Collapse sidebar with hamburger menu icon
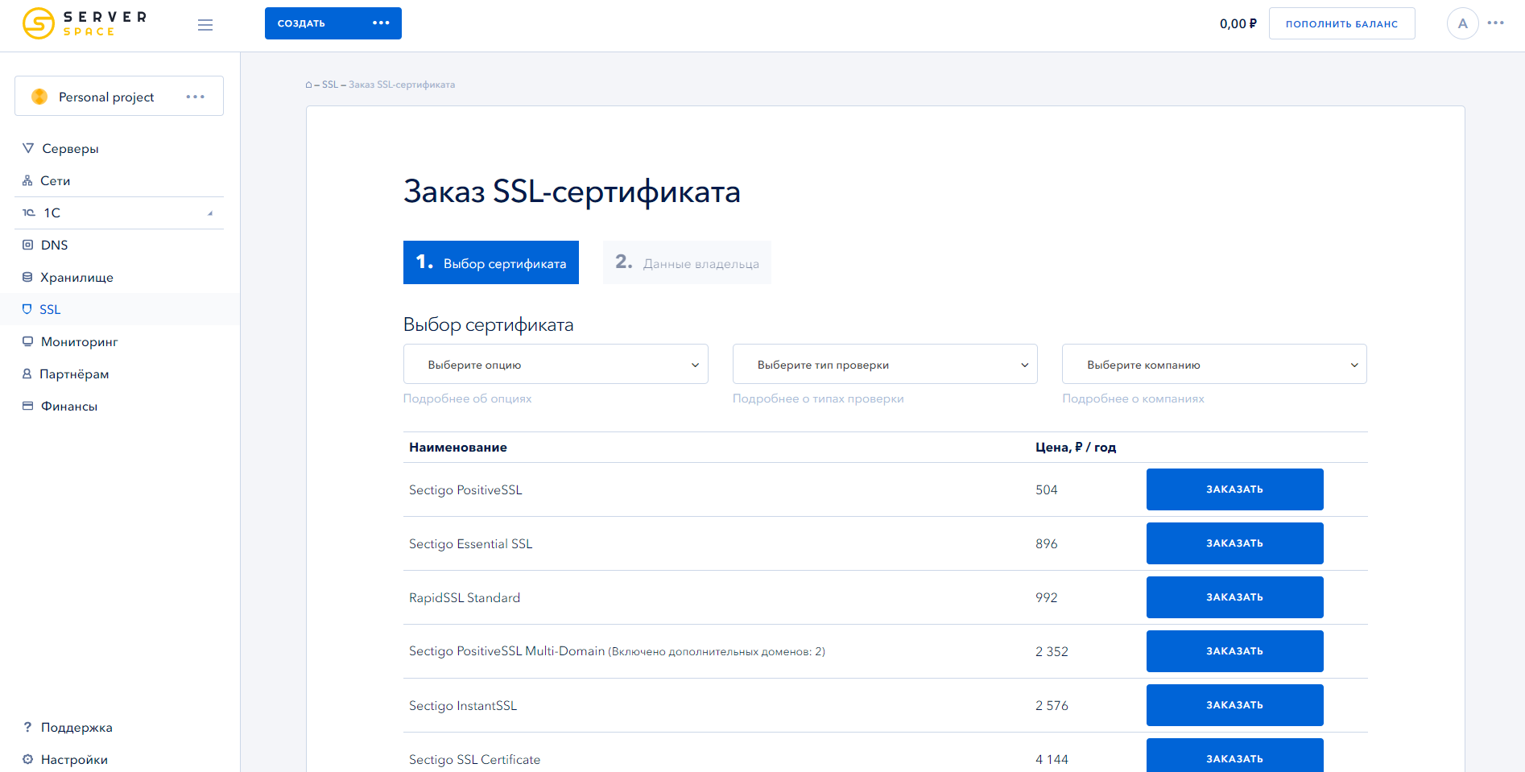The width and height of the screenshot is (1525, 772). click(x=205, y=25)
